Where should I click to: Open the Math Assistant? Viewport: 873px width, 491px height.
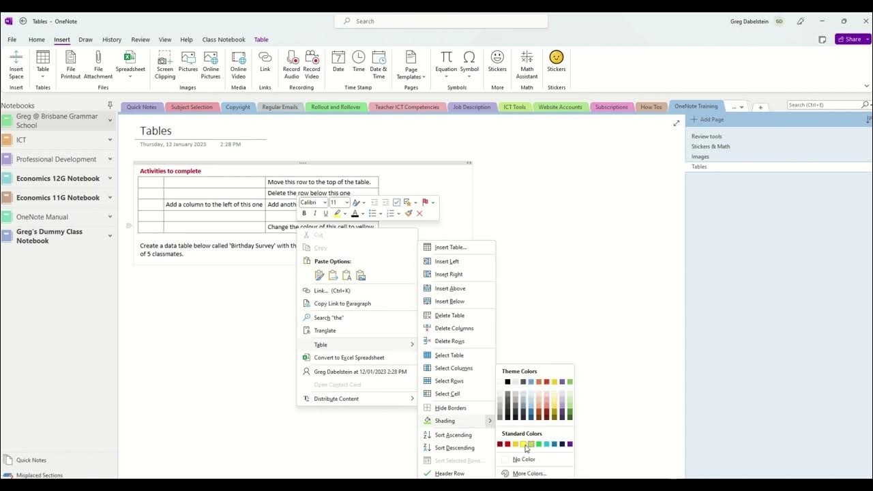pyautogui.click(x=527, y=58)
